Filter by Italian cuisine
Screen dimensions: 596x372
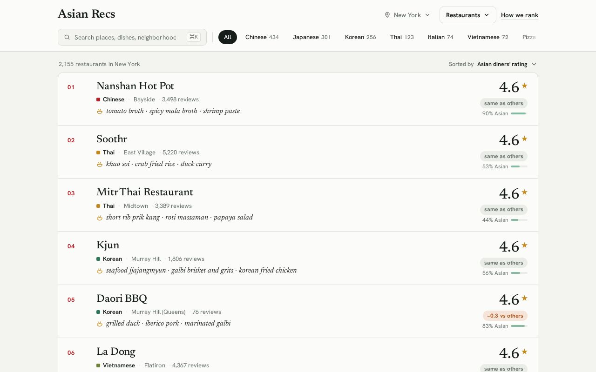coord(440,37)
